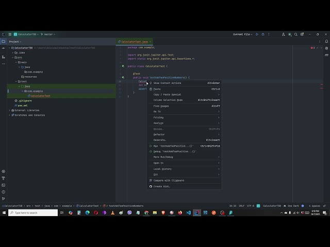Open the Go To submenu
This screenshot has width=330, height=247.
(x=185, y=112)
